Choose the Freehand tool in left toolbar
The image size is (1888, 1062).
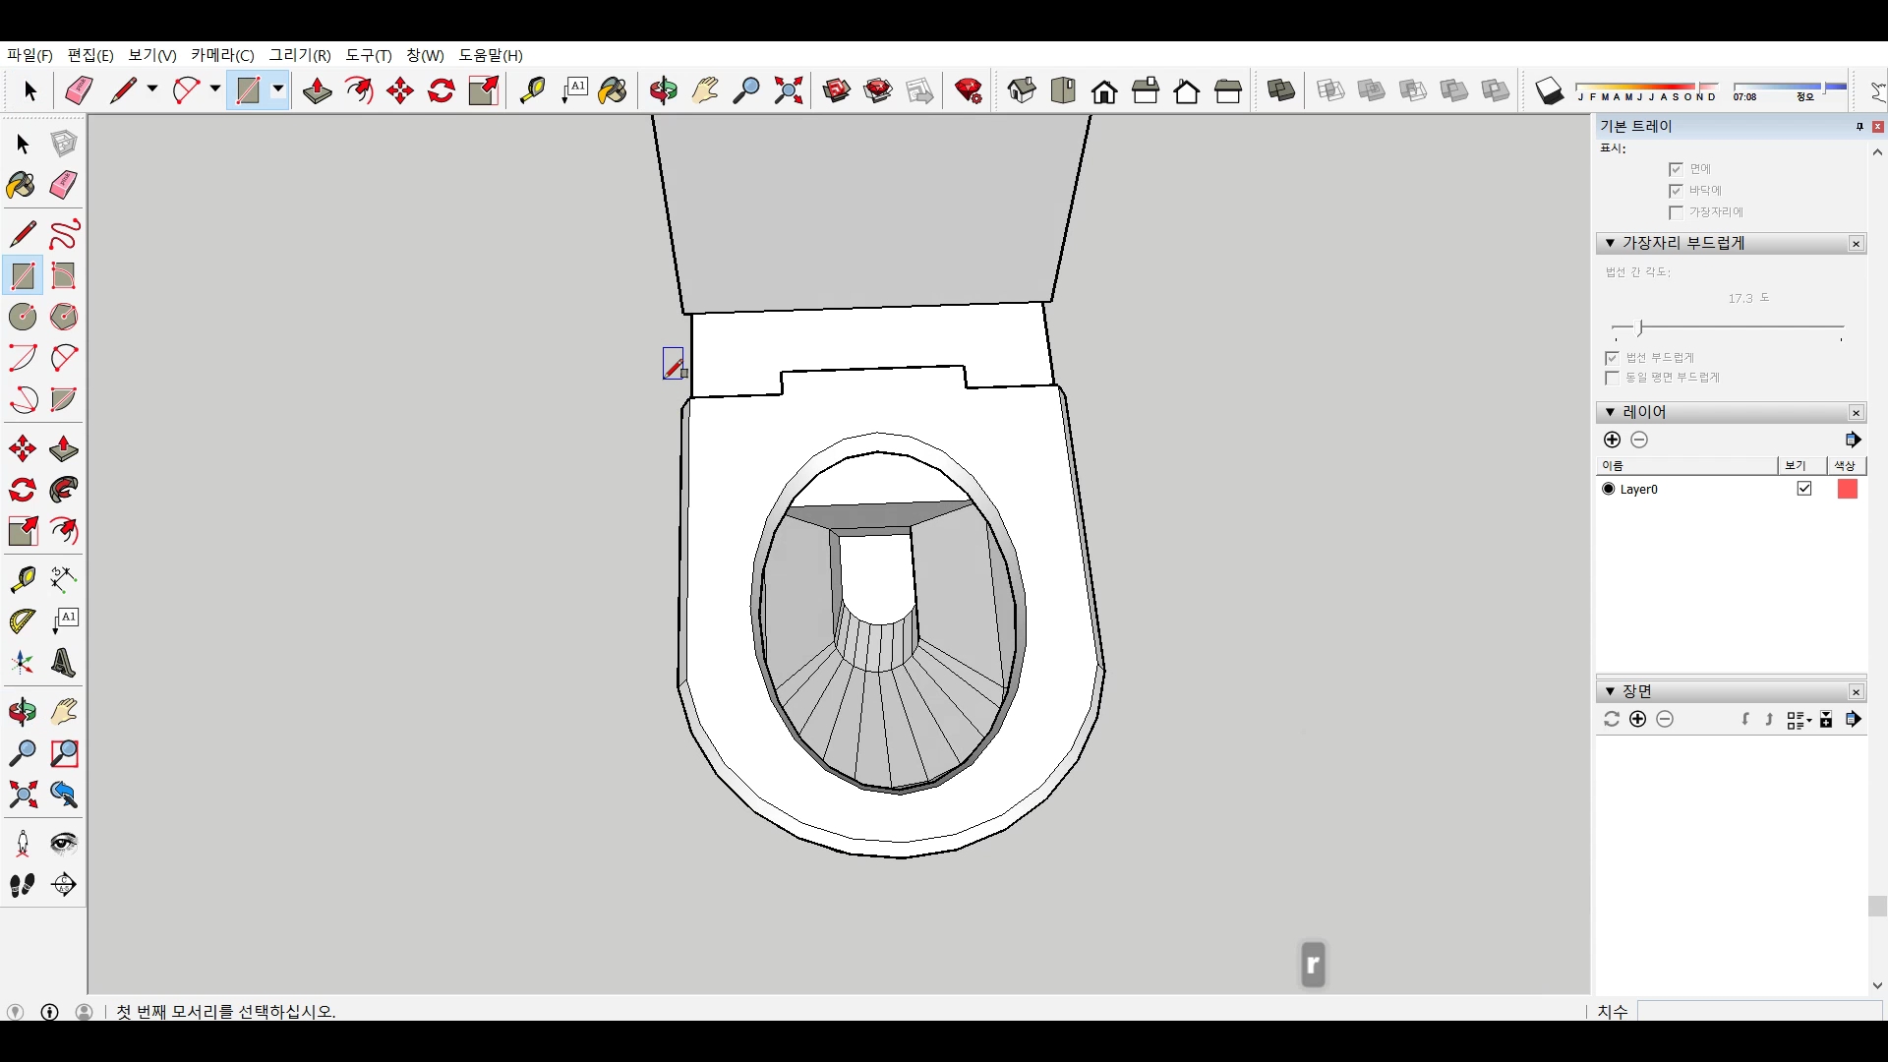click(64, 234)
